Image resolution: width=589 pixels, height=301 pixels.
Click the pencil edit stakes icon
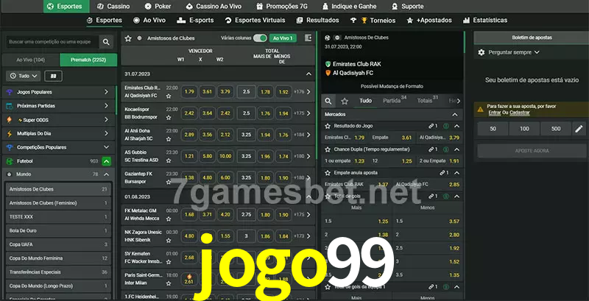(579, 129)
